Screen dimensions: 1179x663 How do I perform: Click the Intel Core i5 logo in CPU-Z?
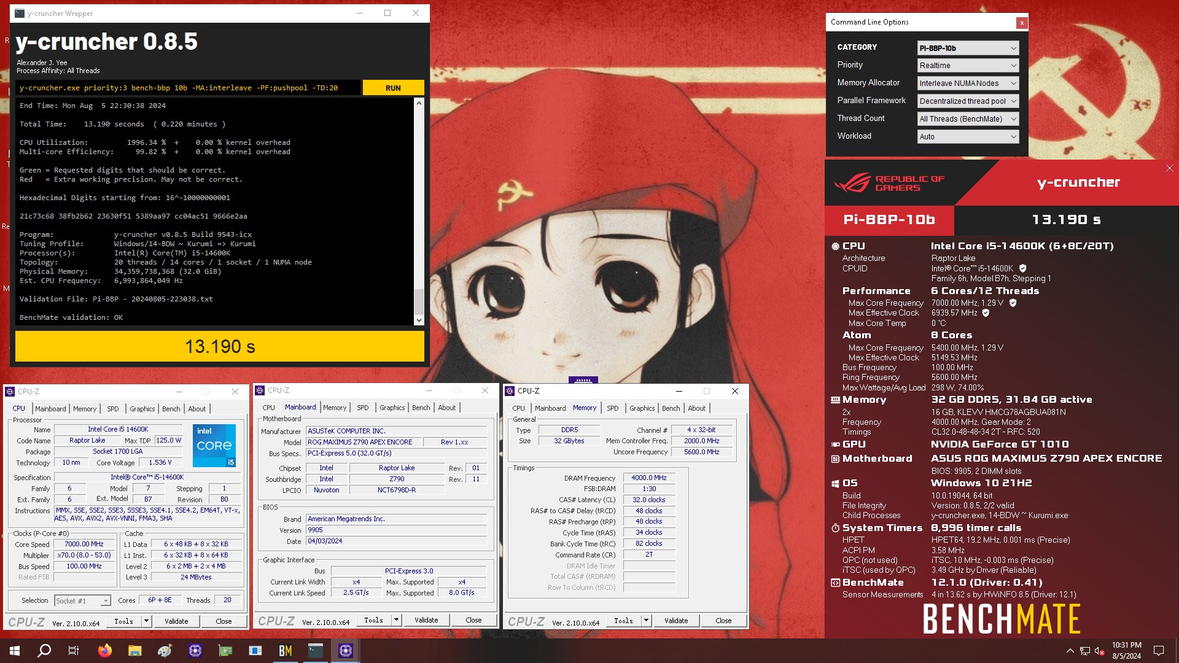214,446
